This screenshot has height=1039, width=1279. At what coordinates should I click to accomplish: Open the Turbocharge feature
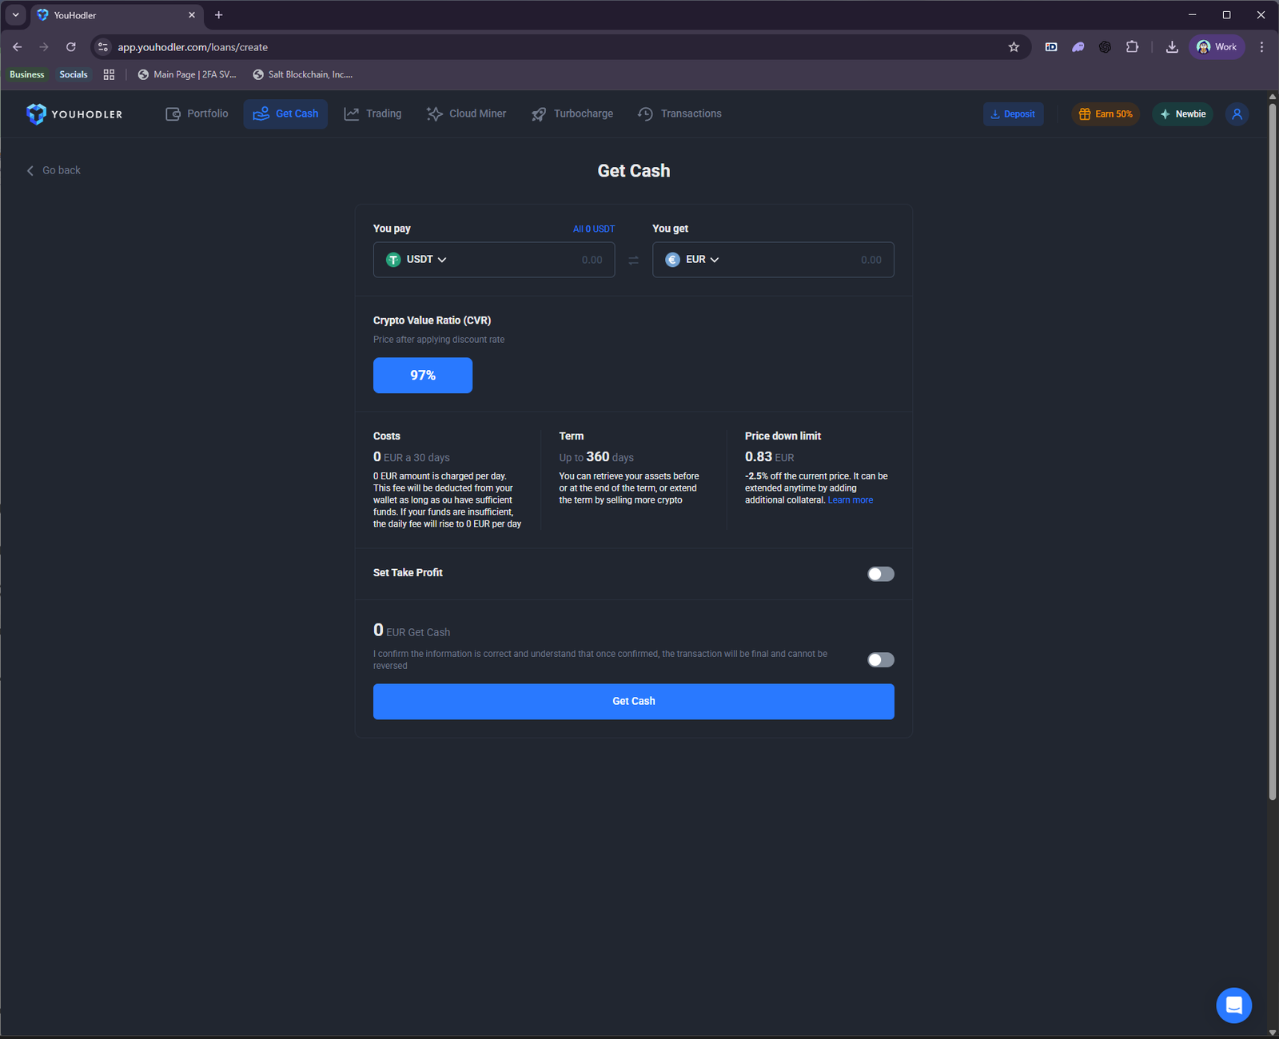coord(572,113)
